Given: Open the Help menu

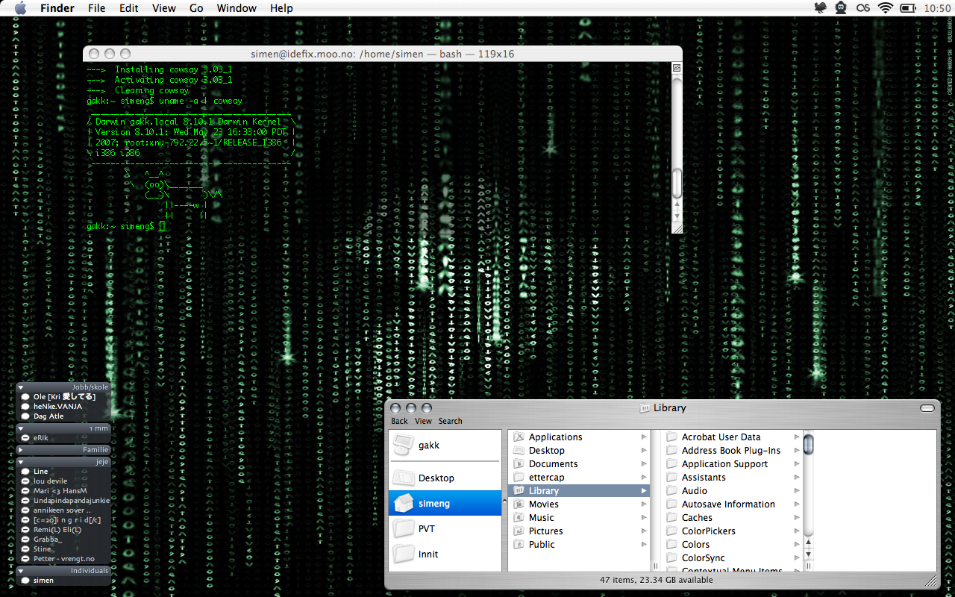Looking at the screenshot, I should 281,8.
